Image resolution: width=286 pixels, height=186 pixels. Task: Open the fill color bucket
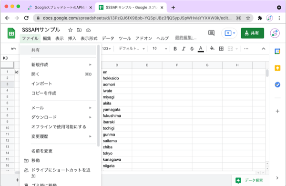(x=212, y=49)
